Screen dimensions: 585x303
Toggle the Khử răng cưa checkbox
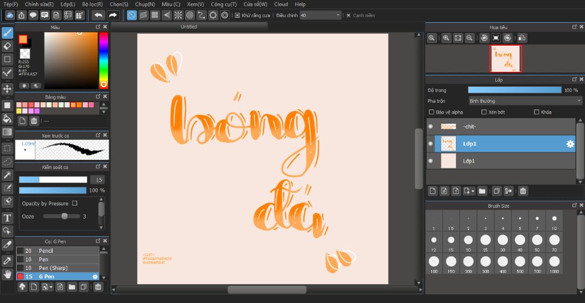pyautogui.click(x=237, y=15)
